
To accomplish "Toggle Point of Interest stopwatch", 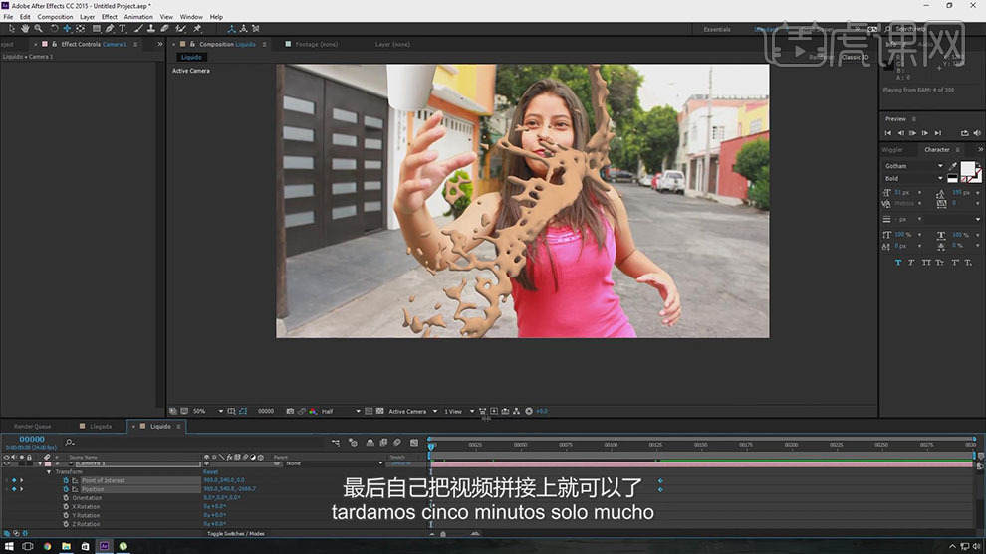I will click(x=66, y=480).
